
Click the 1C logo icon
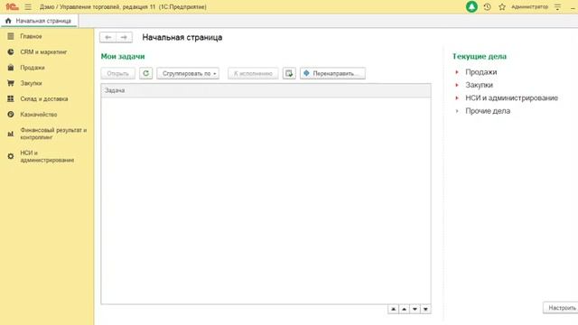12,7
